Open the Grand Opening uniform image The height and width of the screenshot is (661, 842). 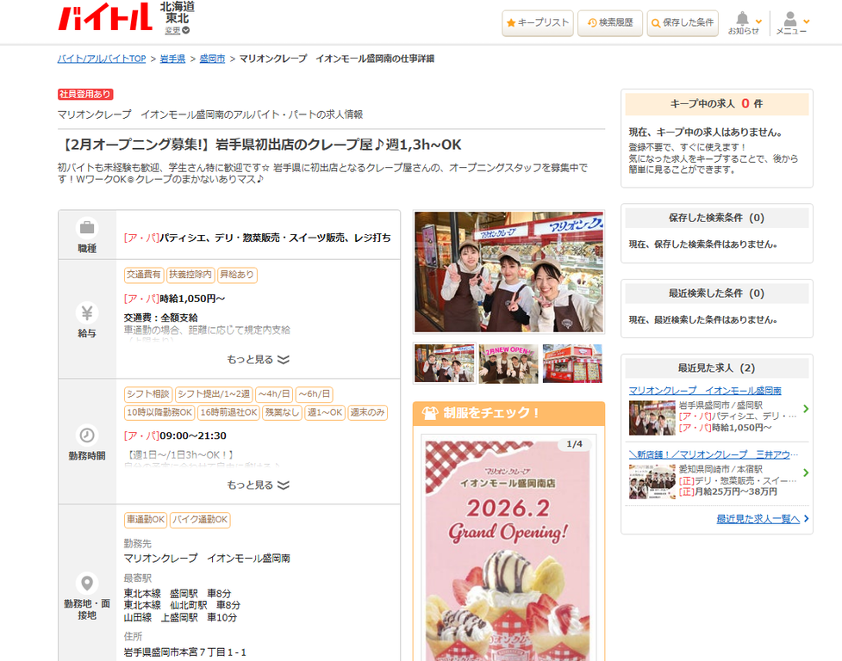tap(508, 551)
